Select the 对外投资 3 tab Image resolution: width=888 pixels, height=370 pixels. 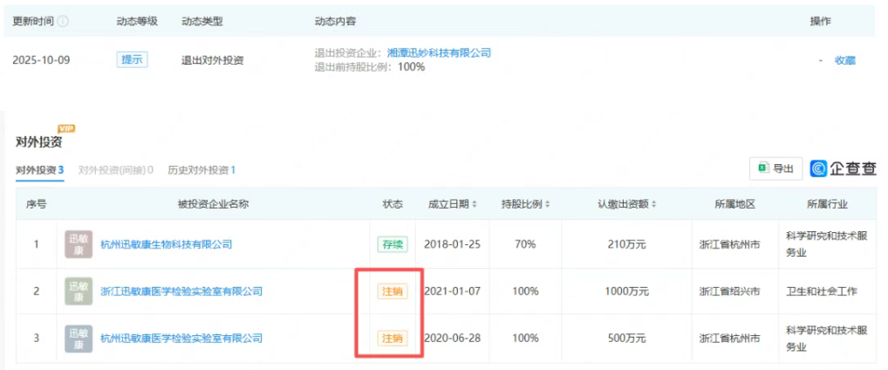[x=40, y=169]
